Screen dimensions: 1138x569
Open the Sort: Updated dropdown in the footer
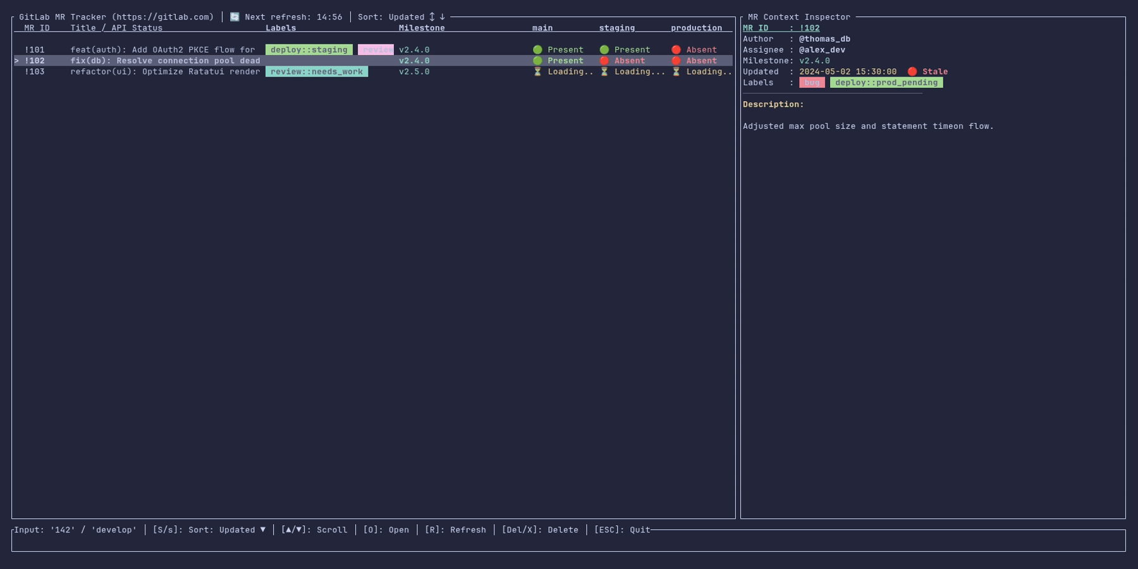pyautogui.click(x=209, y=530)
